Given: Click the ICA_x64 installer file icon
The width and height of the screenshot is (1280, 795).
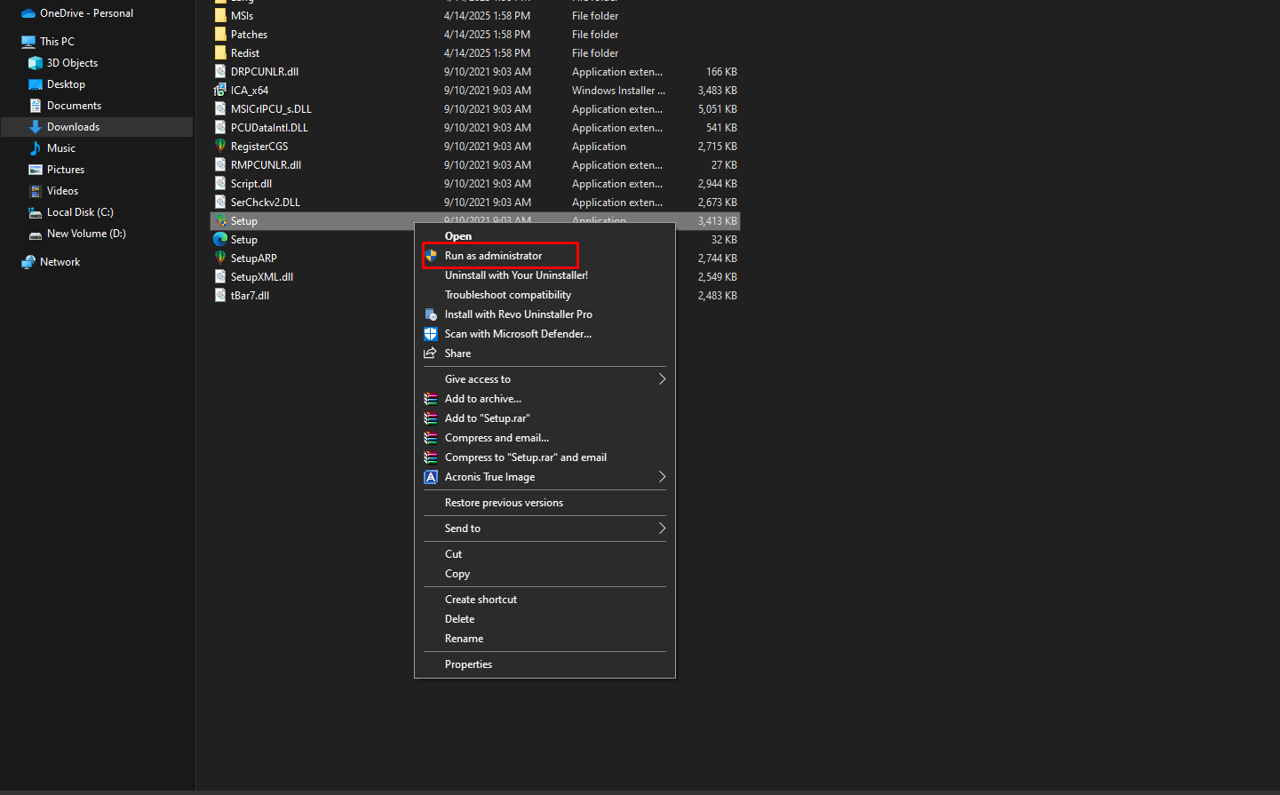Looking at the screenshot, I should click(x=220, y=91).
